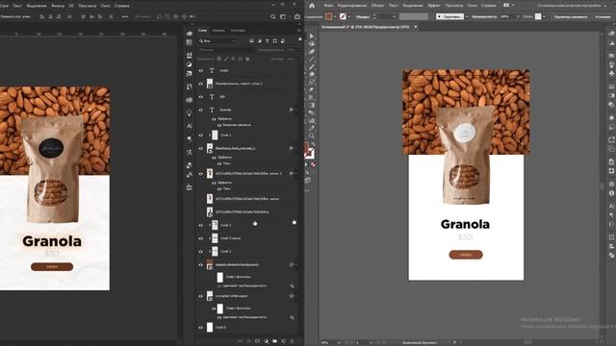
Task: Click create new layer icon at panel bottom
Action: point(283,341)
